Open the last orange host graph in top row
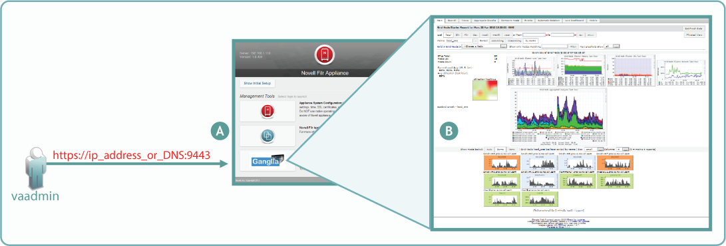Image resolution: width=726 pixels, height=246 pixels. [x=615, y=163]
